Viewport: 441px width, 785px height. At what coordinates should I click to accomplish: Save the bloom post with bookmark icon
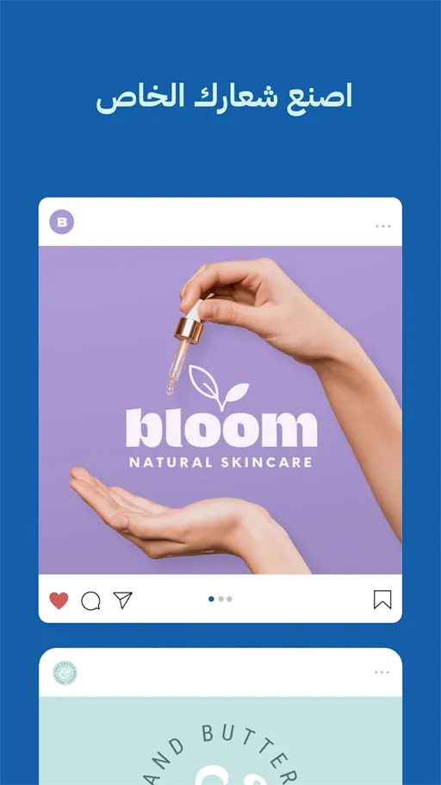tap(382, 600)
